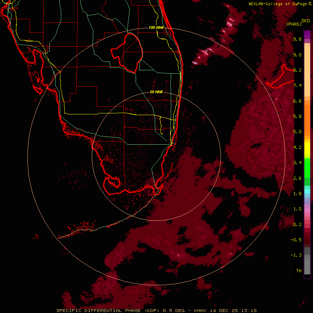
Task: Click the 6.6 legend value
Action: click(297, 101)
